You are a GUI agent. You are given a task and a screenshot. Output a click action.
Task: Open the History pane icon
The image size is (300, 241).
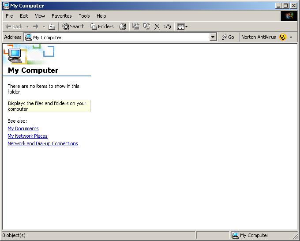tap(123, 26)
